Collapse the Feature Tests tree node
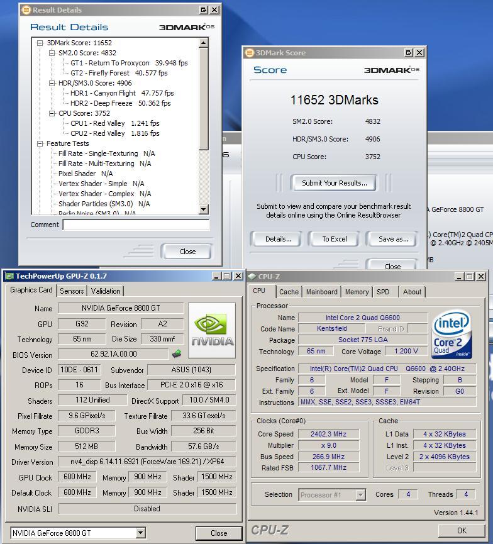 point(40,143)
